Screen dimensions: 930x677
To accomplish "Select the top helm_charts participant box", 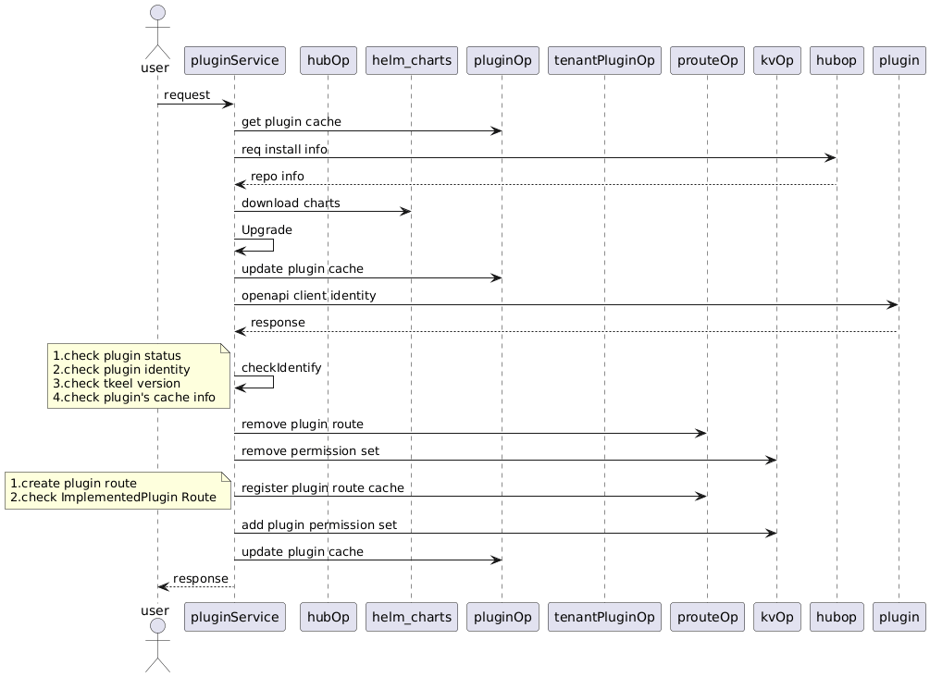I will coord(411,61).
